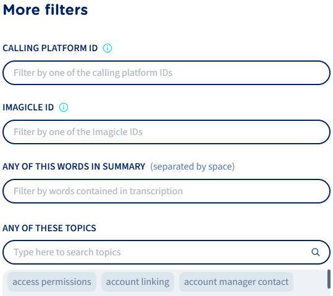Click the More filters heading
Viewport: 333px width, 296px height.
pos(45,10)
